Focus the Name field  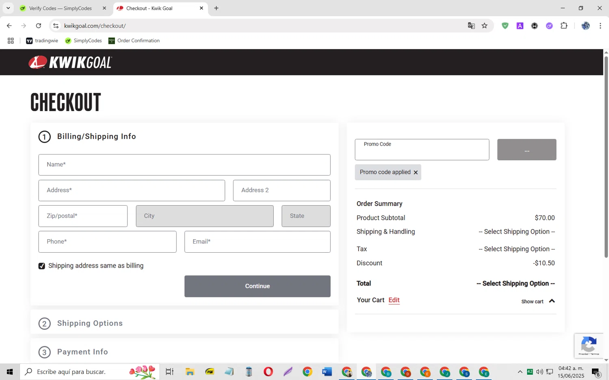coord(184,165)
